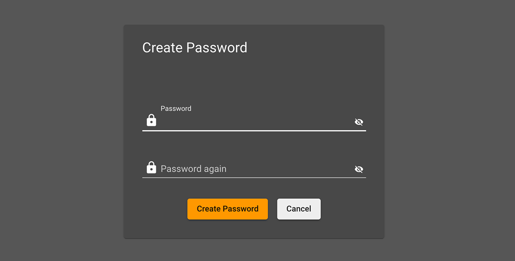Click the Password again placeholder text
This screenshot has width=515, height=261.
point(194,169)
